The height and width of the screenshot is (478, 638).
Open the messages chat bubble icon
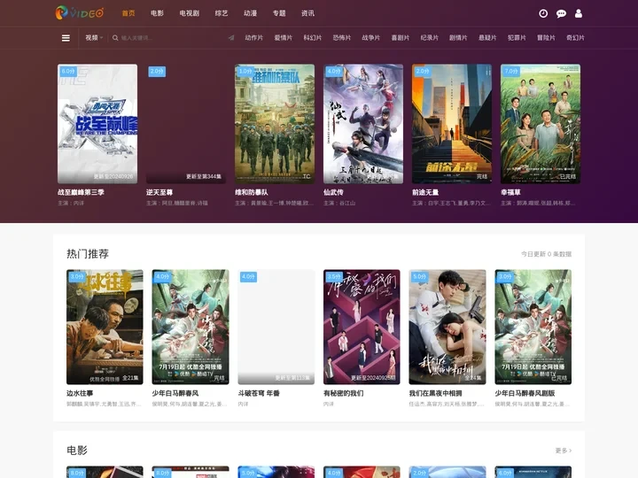[x=561, y=14]
